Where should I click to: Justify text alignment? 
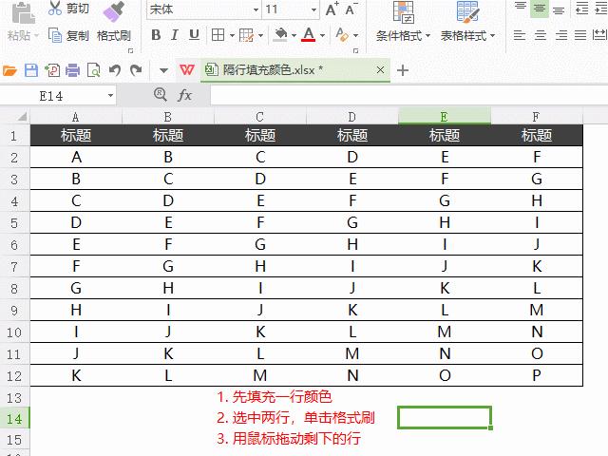580,36
